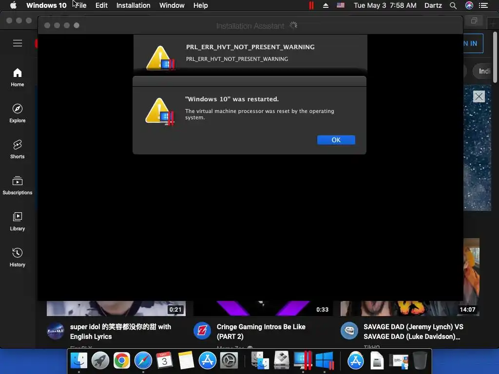This screenshot has width=499, height=374.
Task: Click the super idol English Lyrics title
Action: pos(121,331)
